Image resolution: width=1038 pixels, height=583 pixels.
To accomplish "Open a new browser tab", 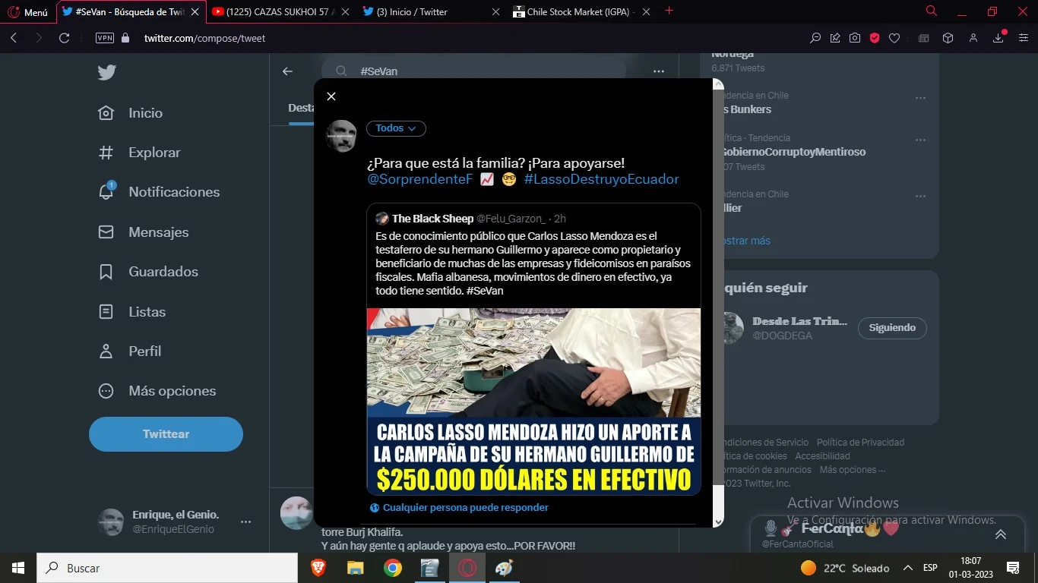I will click(x=669, y=11).
